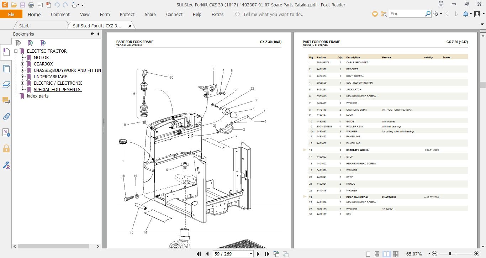Toggle full screen mode icon in title bar

442,5
